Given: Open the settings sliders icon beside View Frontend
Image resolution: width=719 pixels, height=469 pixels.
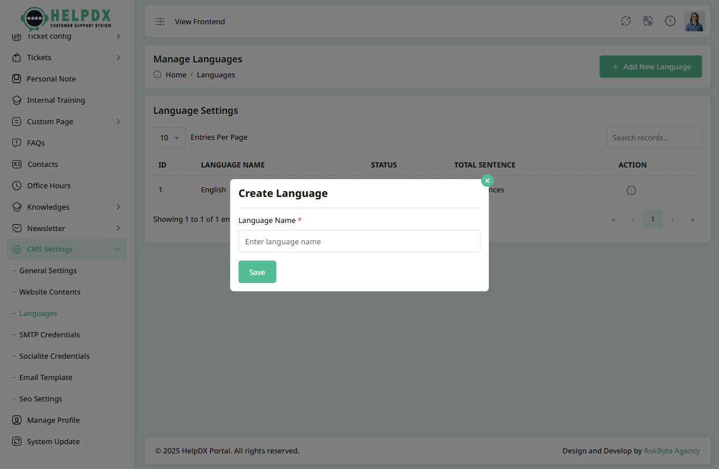Looking at the screenshot, I should pyautogui.click(x=159, y=21).
